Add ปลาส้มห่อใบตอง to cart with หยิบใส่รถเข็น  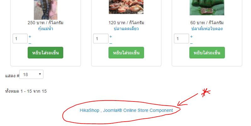tap(207, 52)
